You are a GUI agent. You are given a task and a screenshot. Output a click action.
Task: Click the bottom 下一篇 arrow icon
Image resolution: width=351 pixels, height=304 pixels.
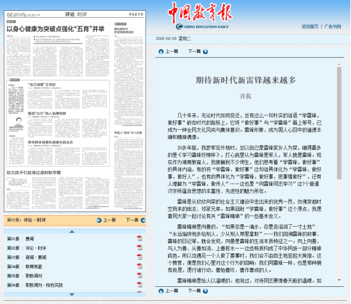tap(205, 291)
